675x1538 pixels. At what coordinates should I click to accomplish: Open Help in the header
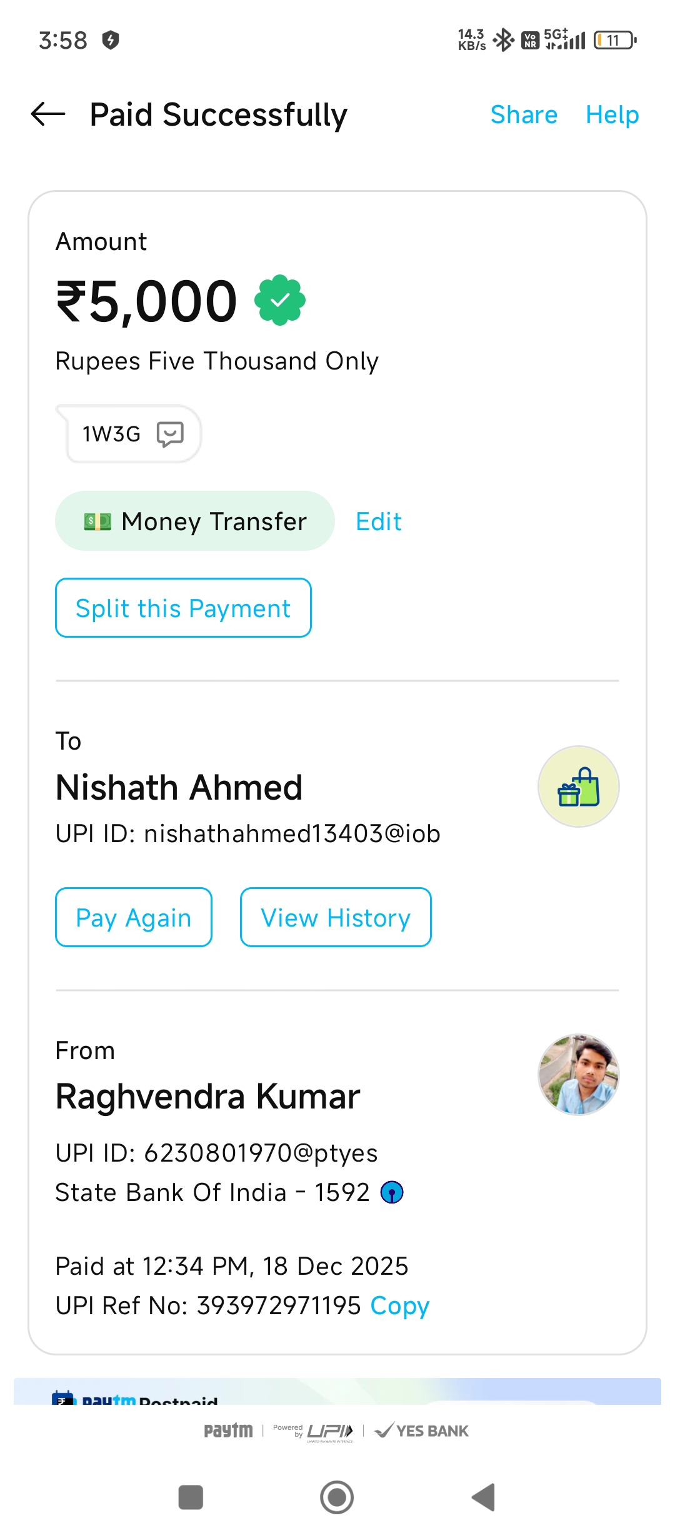(612, 115)
